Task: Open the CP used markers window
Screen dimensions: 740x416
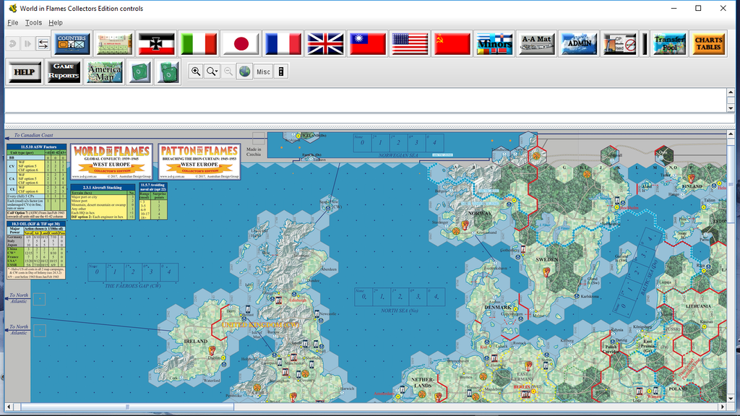Action: [x=619, y=44]
